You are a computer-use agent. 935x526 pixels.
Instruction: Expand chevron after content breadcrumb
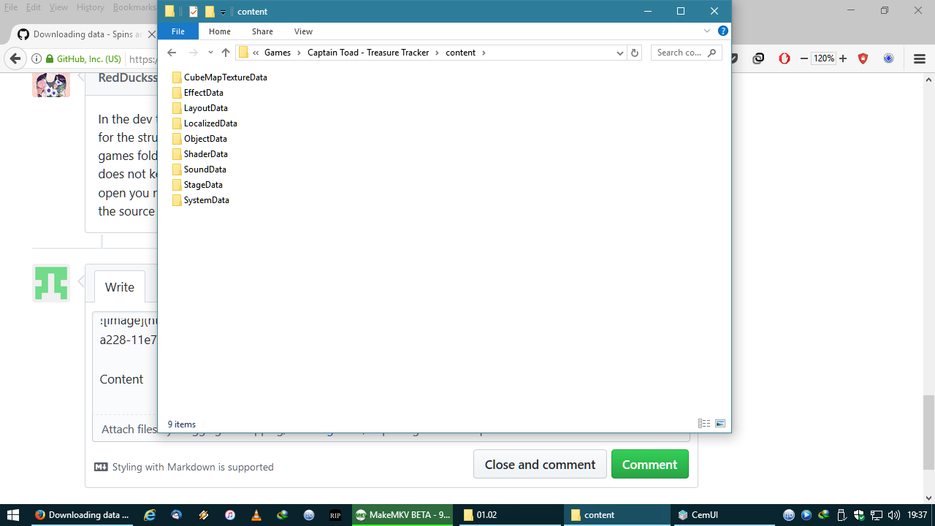[x=484, y=53]
